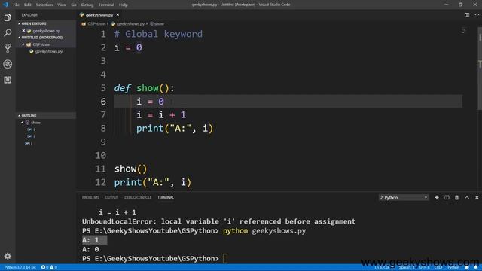
Task: Open the Help menu
Action: 124,5
